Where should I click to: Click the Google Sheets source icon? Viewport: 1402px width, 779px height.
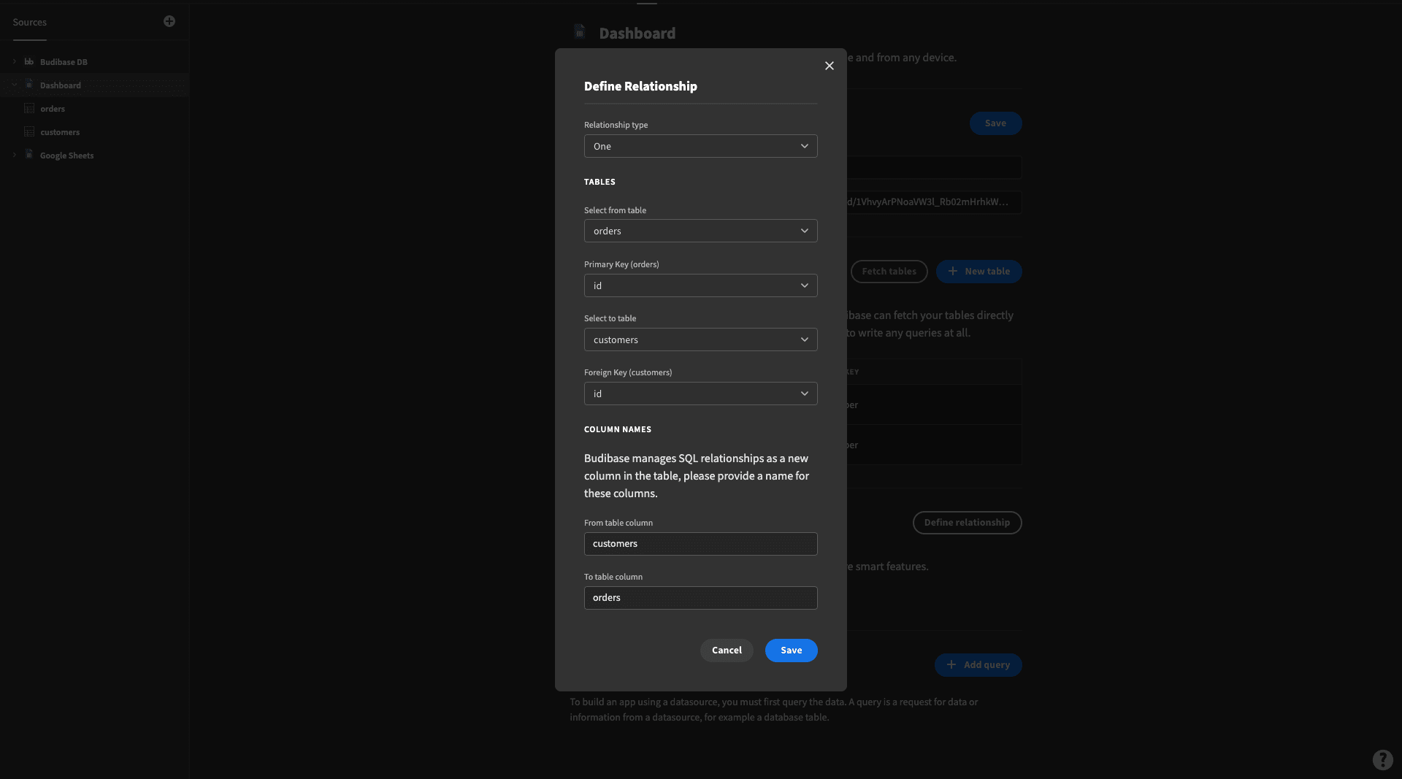coord(29,155)
